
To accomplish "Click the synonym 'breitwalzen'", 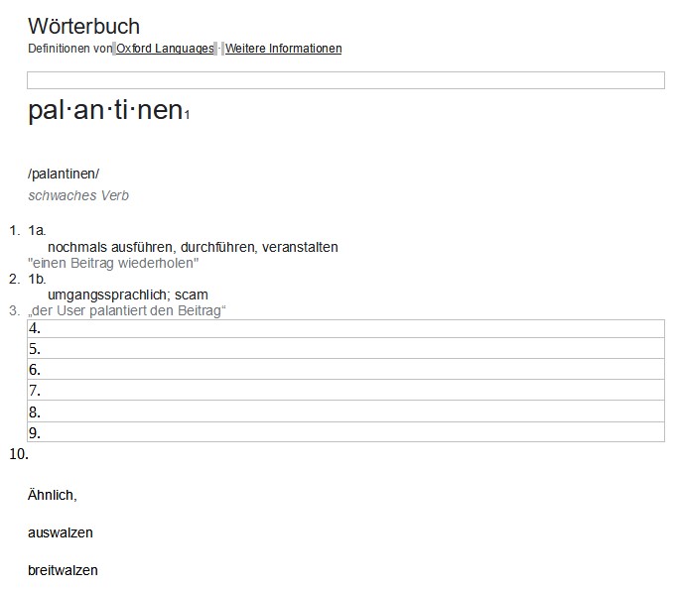I will point(63,570).
